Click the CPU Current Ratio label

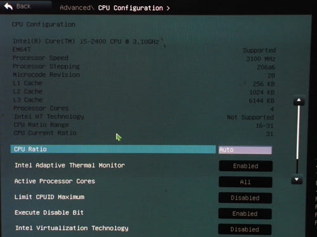point(45,133)
